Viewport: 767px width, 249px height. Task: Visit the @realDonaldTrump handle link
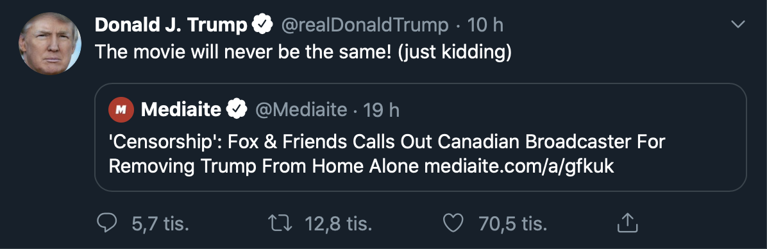364,25
